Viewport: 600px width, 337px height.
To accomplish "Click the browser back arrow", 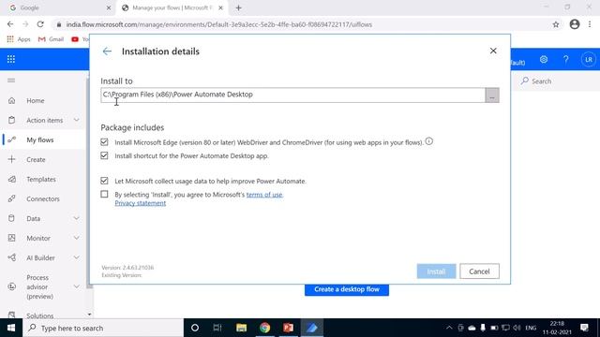I will (10, 24).
